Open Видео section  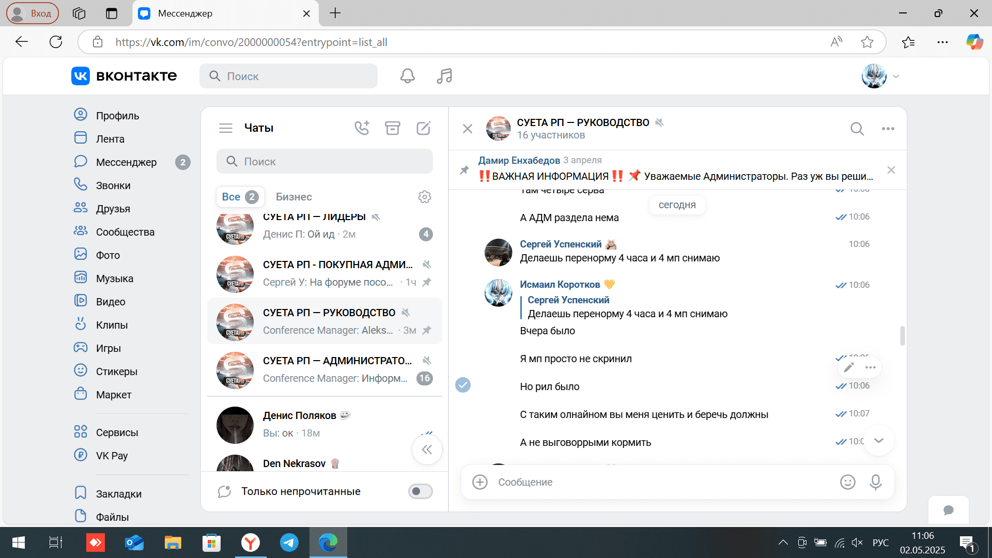point(111,302)
